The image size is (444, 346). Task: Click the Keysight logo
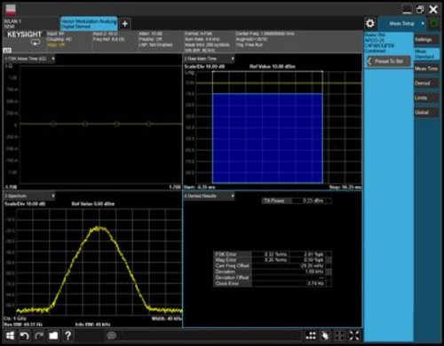tap(24, 35)
